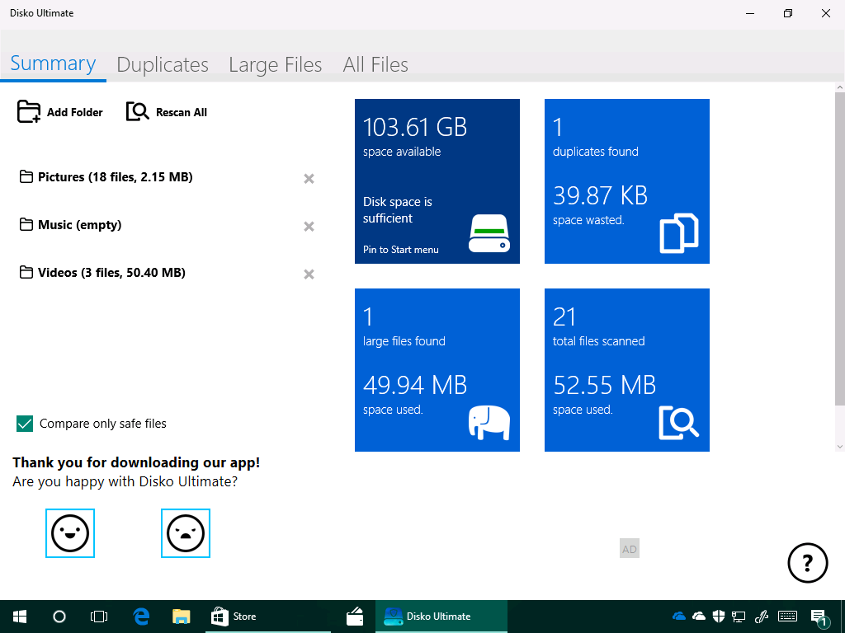Select the Music (empty) entry
This screenshot has width=845, height=633.
pos(80,225)
